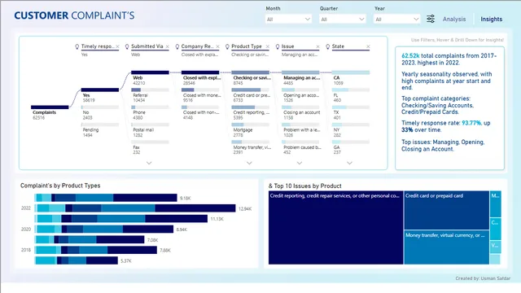This screenshot has width=521, height=293.
Task: Remove the Issue level
Action: point(317,47)
